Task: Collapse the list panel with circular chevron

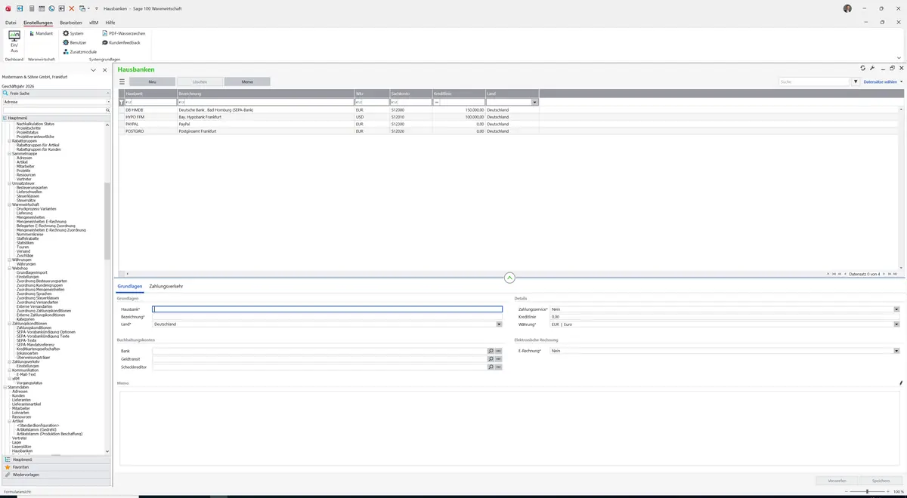Action: point(509,278)
